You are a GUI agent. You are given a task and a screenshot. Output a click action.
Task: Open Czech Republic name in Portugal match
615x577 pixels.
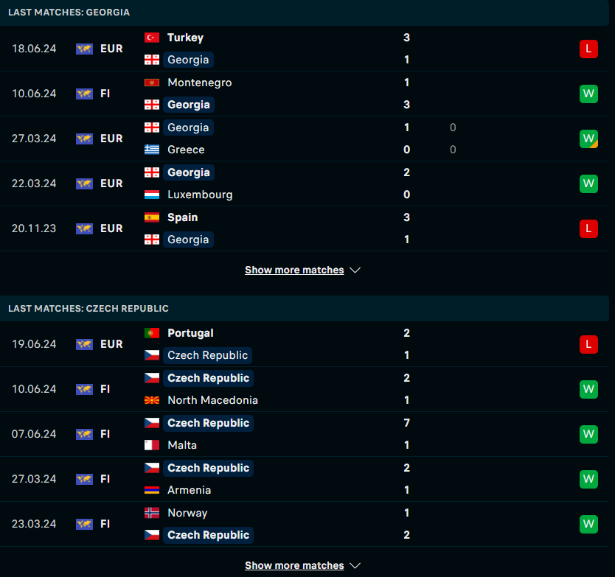[207, 355]
